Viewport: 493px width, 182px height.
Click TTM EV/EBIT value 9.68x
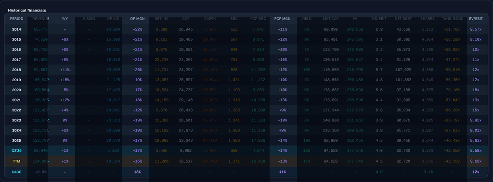point(476,161)
